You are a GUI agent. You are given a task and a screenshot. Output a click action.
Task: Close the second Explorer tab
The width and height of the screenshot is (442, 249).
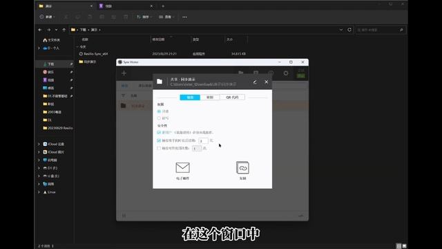[151, 6]
